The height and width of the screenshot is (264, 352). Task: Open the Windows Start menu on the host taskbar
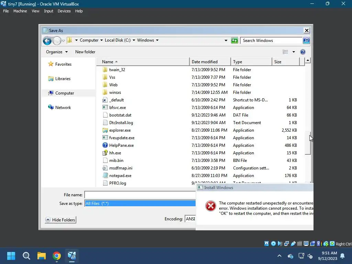coord(11,256)
